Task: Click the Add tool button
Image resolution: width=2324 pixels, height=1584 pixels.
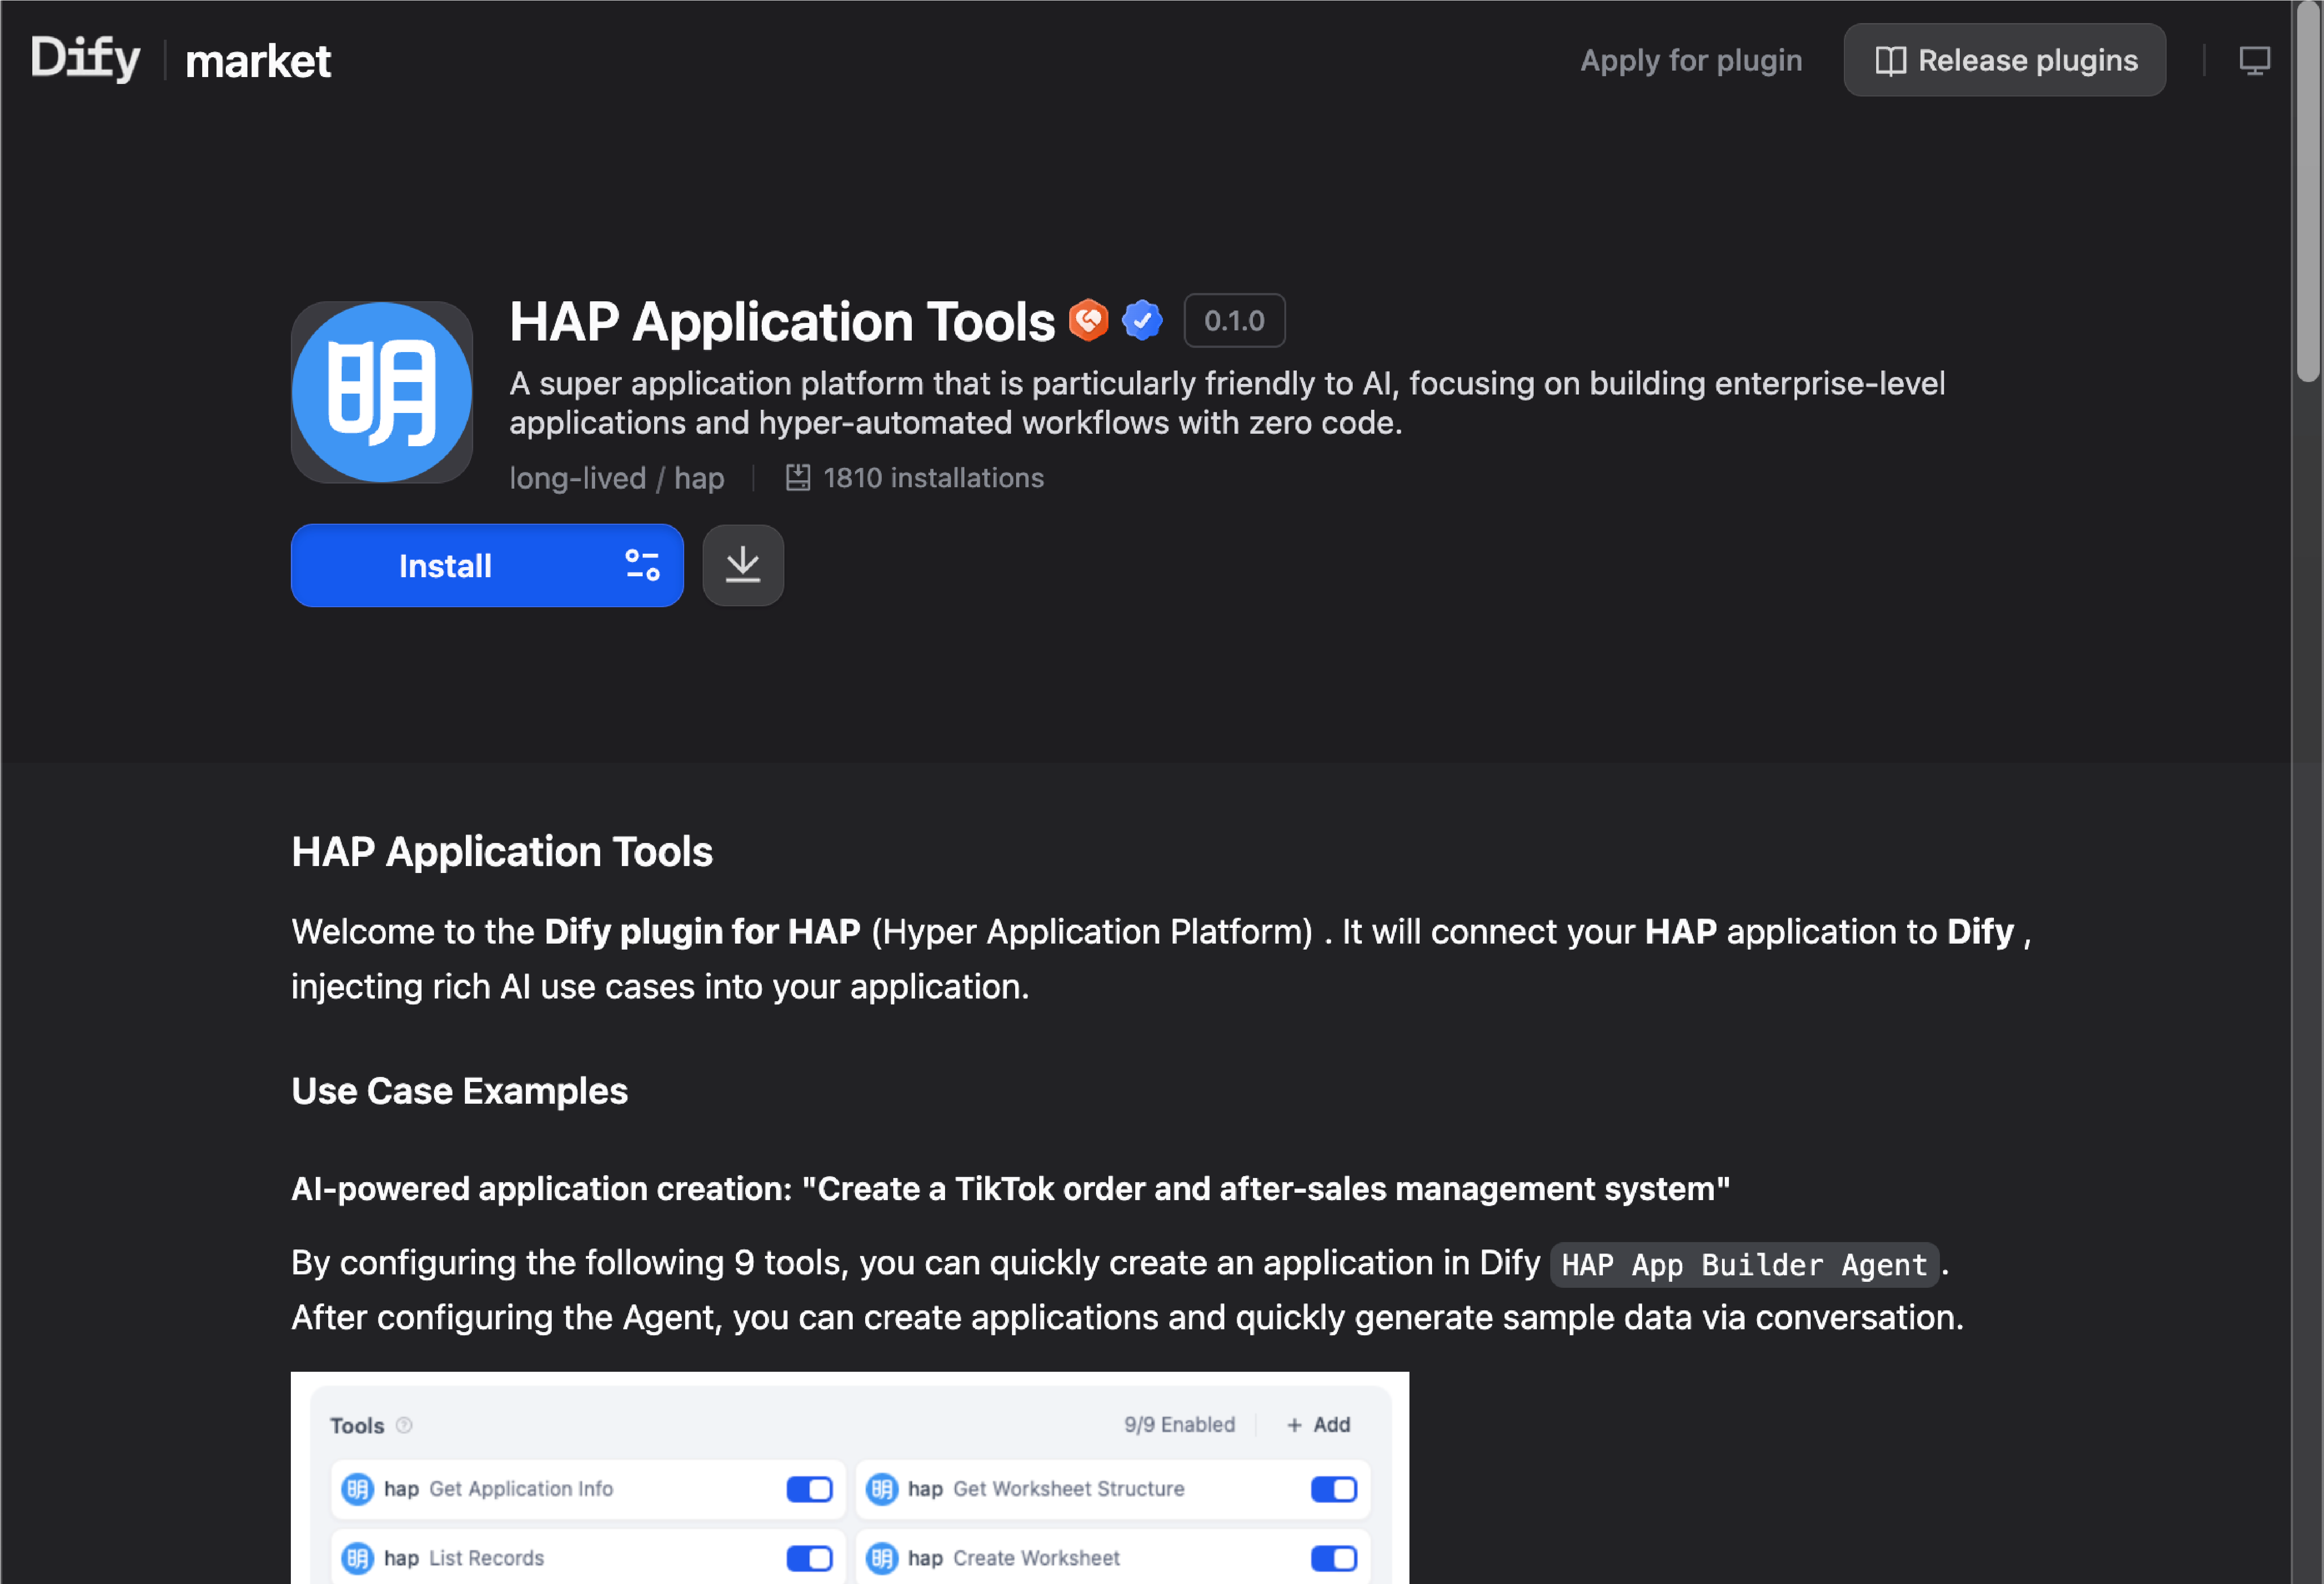Action: click(1318, 1425)
